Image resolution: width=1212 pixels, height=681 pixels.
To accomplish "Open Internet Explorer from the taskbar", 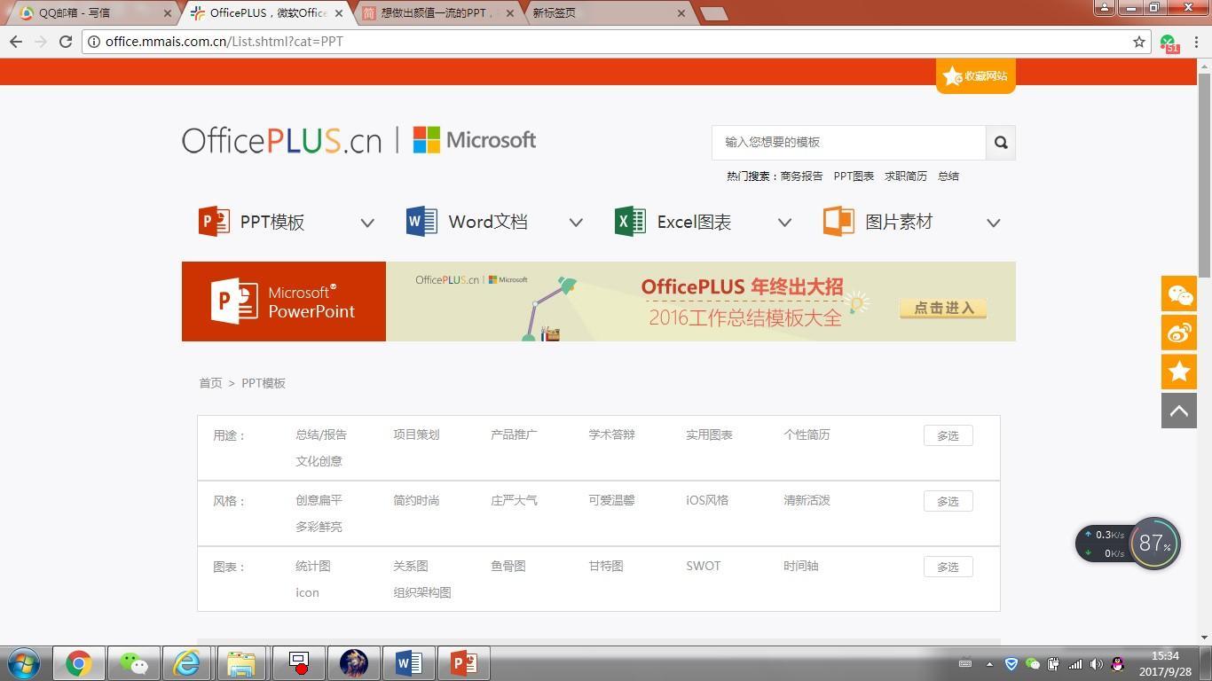I will 186,663.
